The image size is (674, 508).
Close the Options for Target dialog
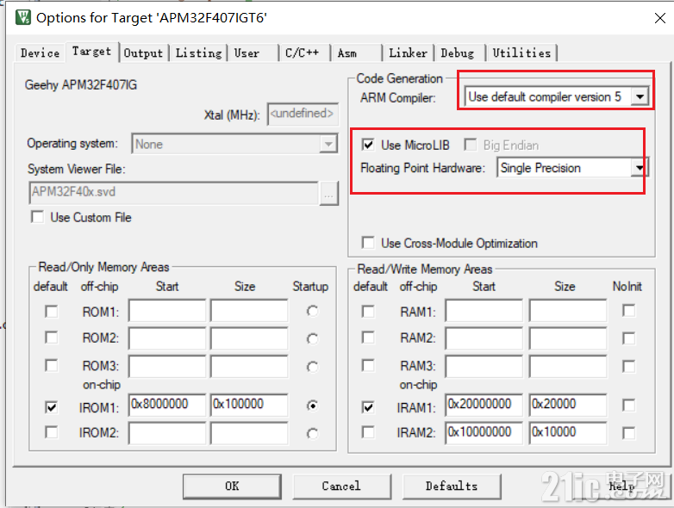pyautogui.click(x=660, y=18)
